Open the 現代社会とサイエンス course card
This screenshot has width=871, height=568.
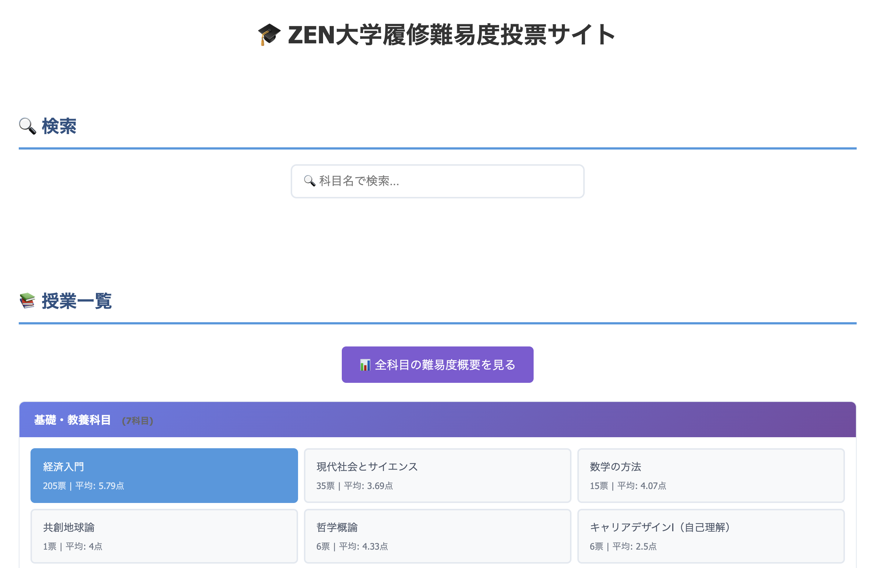click(437, 475)
